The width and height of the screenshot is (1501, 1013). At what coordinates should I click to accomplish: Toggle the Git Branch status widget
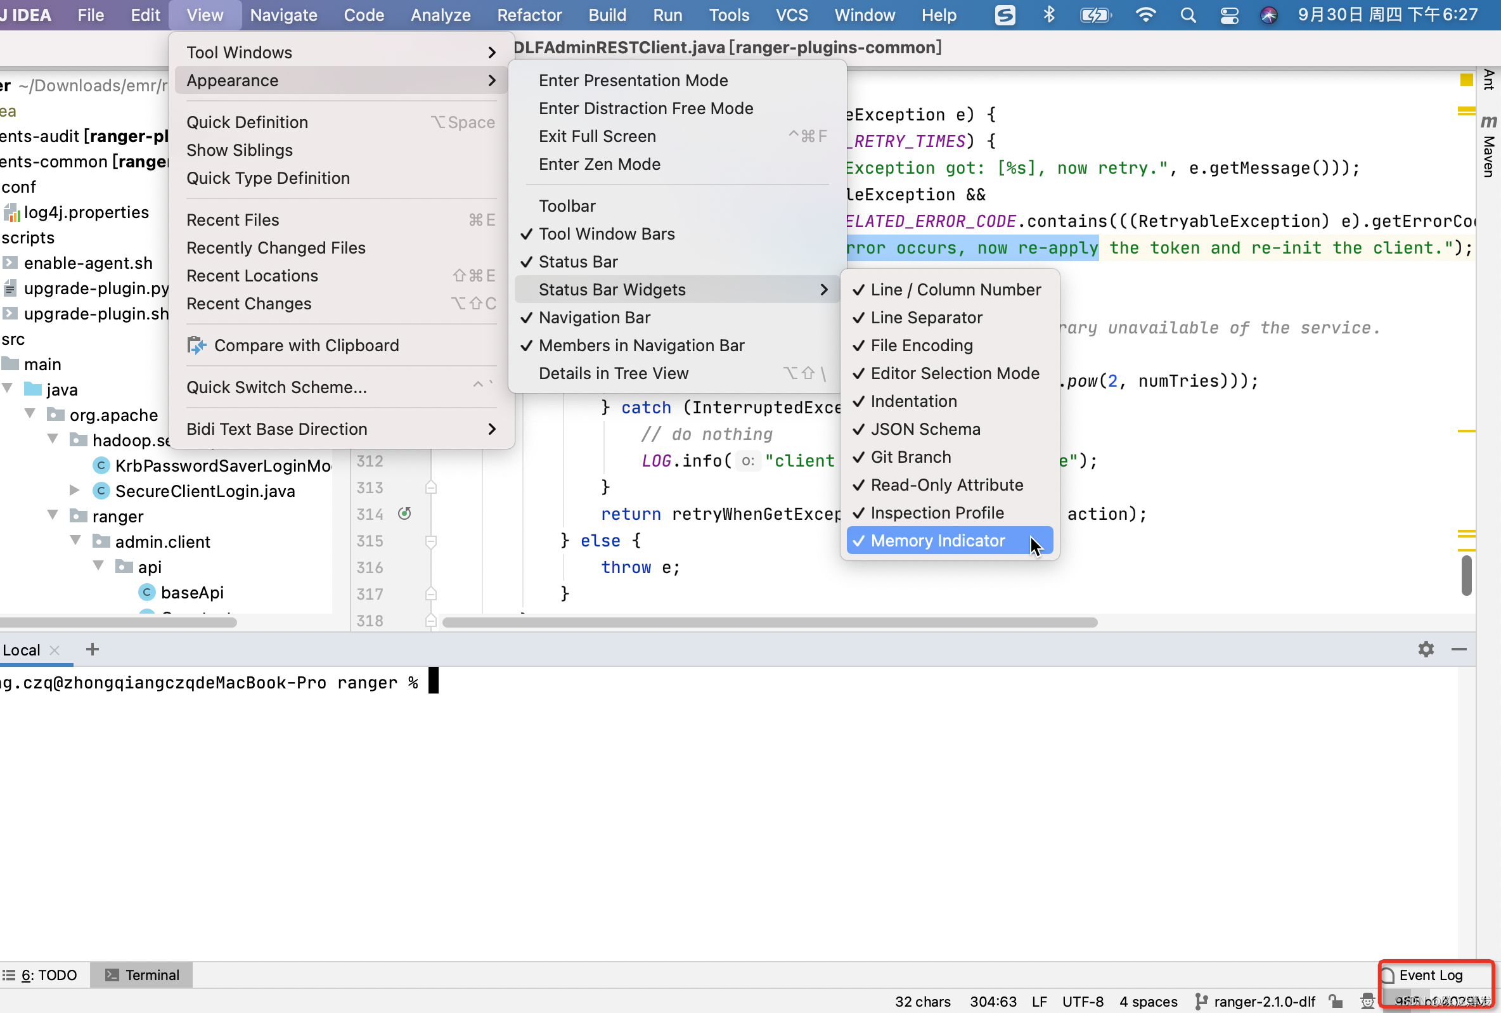click(x=910, y=458)
